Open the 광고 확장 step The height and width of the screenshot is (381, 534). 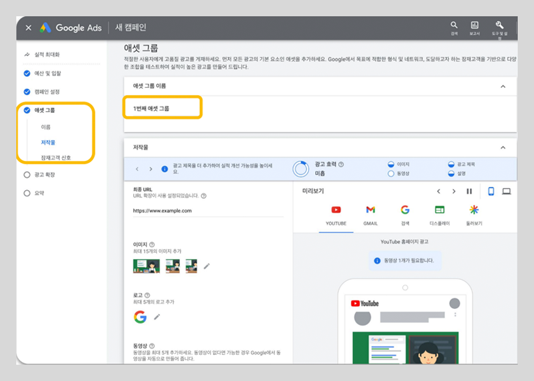44,175
